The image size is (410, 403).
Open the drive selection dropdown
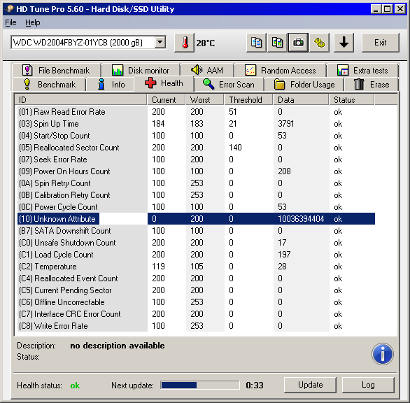point(160,42)
